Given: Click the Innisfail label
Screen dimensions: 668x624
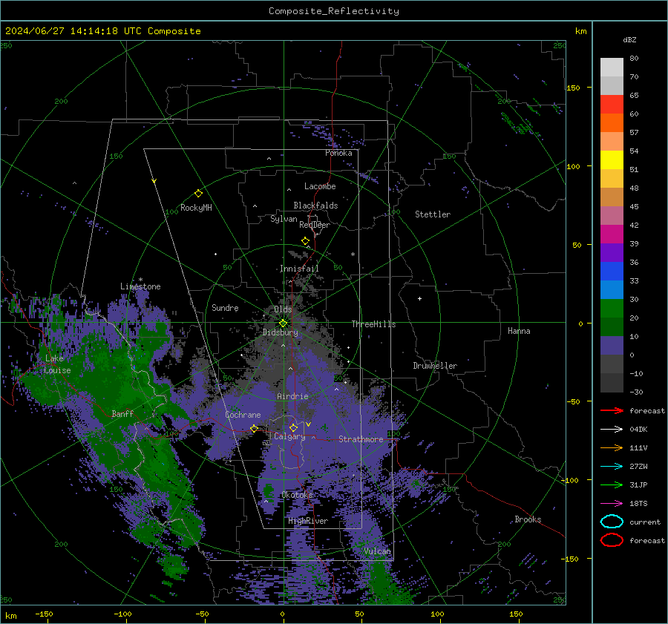Looking at the screenshot, I should click(299, 269).
